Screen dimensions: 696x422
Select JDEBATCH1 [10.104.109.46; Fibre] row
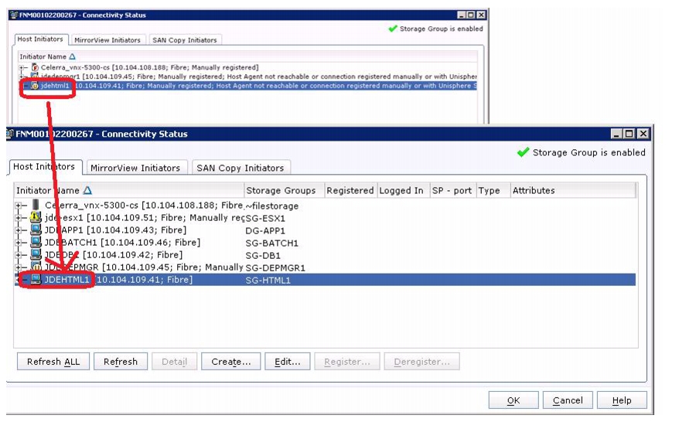(x=122, y=243)
